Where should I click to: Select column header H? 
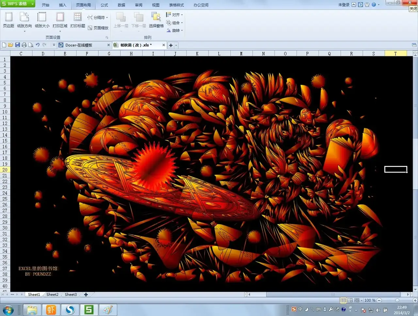click(x=131, y=53)
